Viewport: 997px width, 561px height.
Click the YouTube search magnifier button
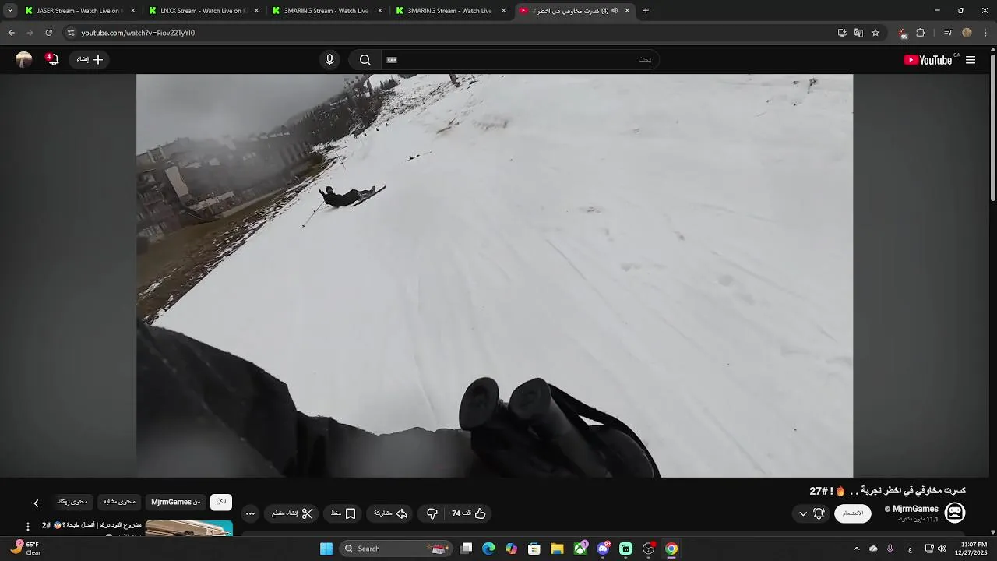tap(365, 60)
